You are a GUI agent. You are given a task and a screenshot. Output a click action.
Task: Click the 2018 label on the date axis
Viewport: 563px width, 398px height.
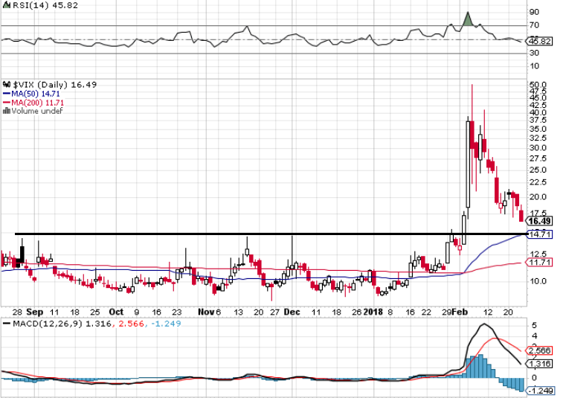tap(371, 312)
